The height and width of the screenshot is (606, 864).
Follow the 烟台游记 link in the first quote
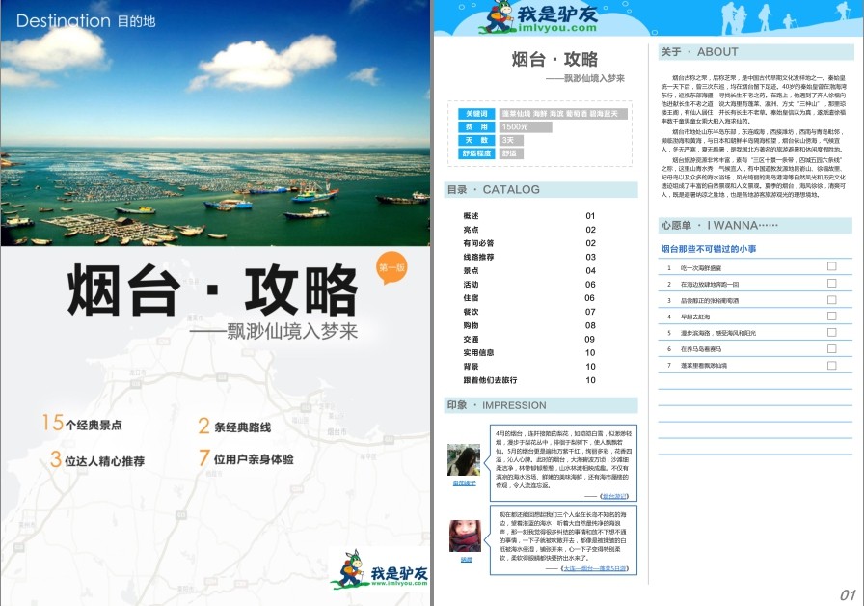point(614,496)
